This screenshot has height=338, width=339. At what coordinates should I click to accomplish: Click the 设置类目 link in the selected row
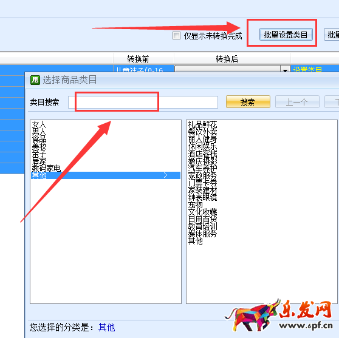(x=307, y=70)
